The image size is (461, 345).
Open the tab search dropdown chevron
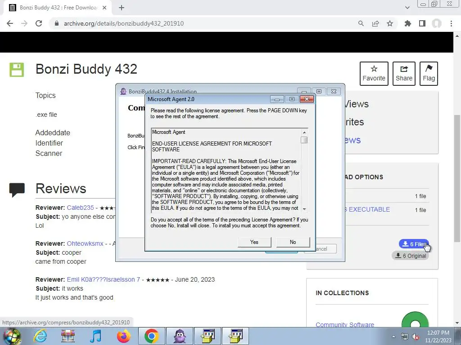click(407, 8)
